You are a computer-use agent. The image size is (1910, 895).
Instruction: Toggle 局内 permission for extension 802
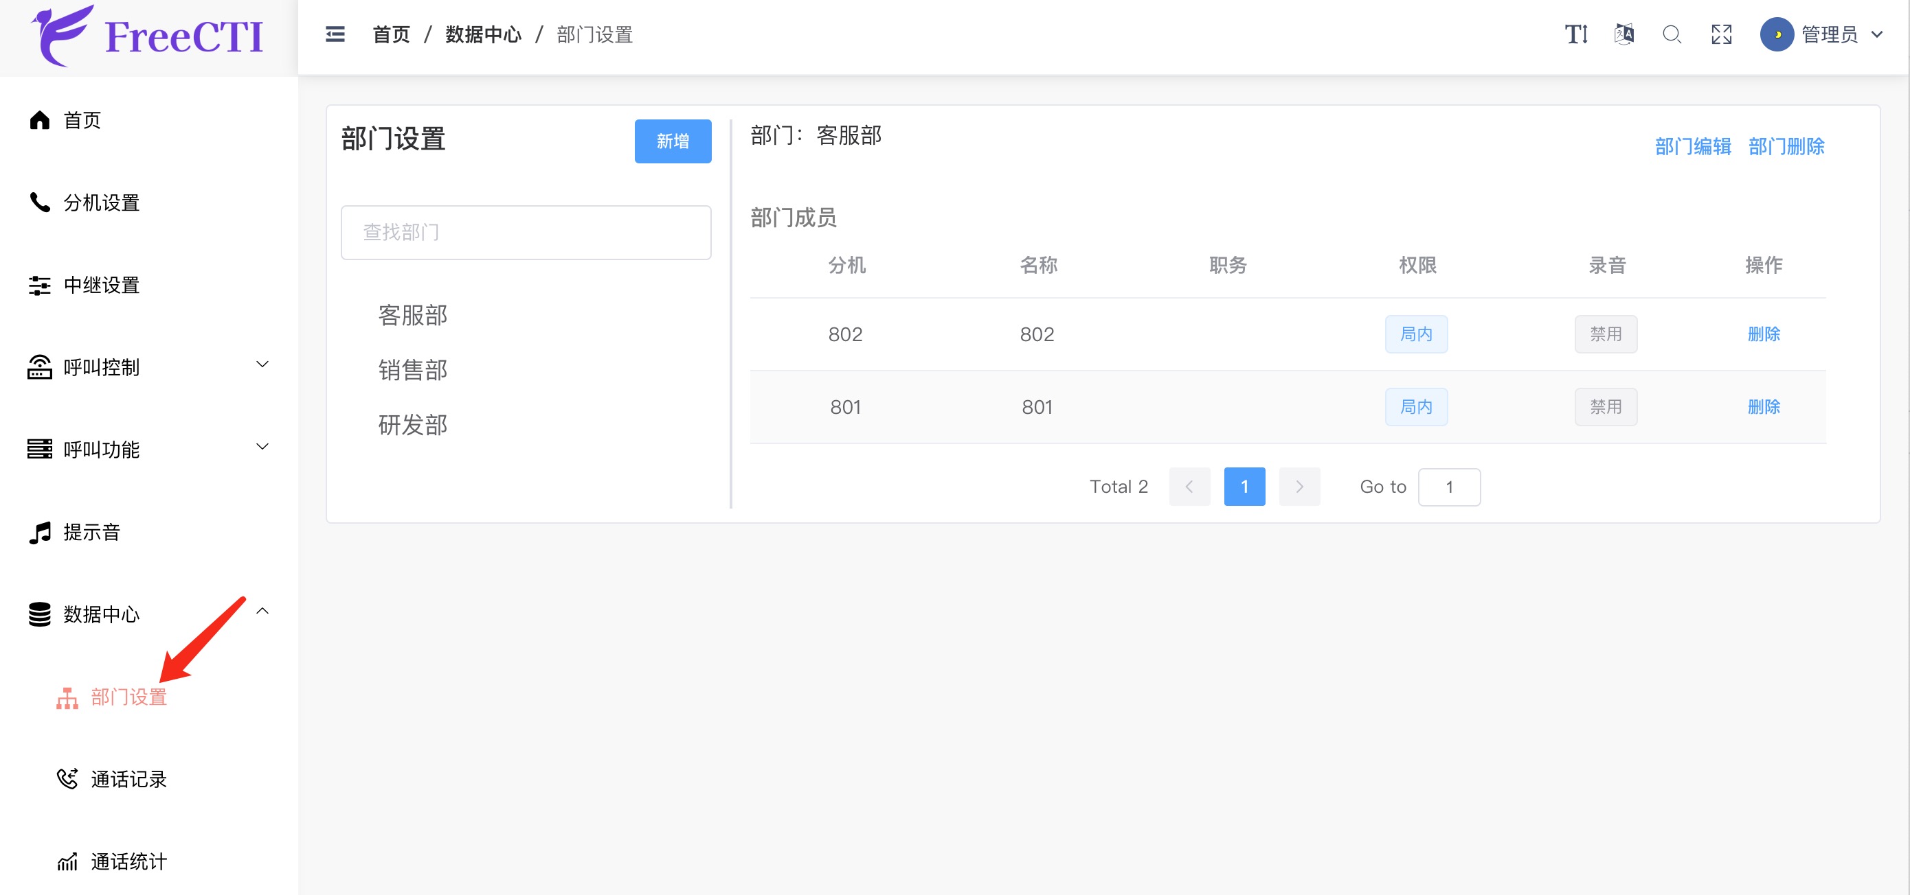(1416, 334)
